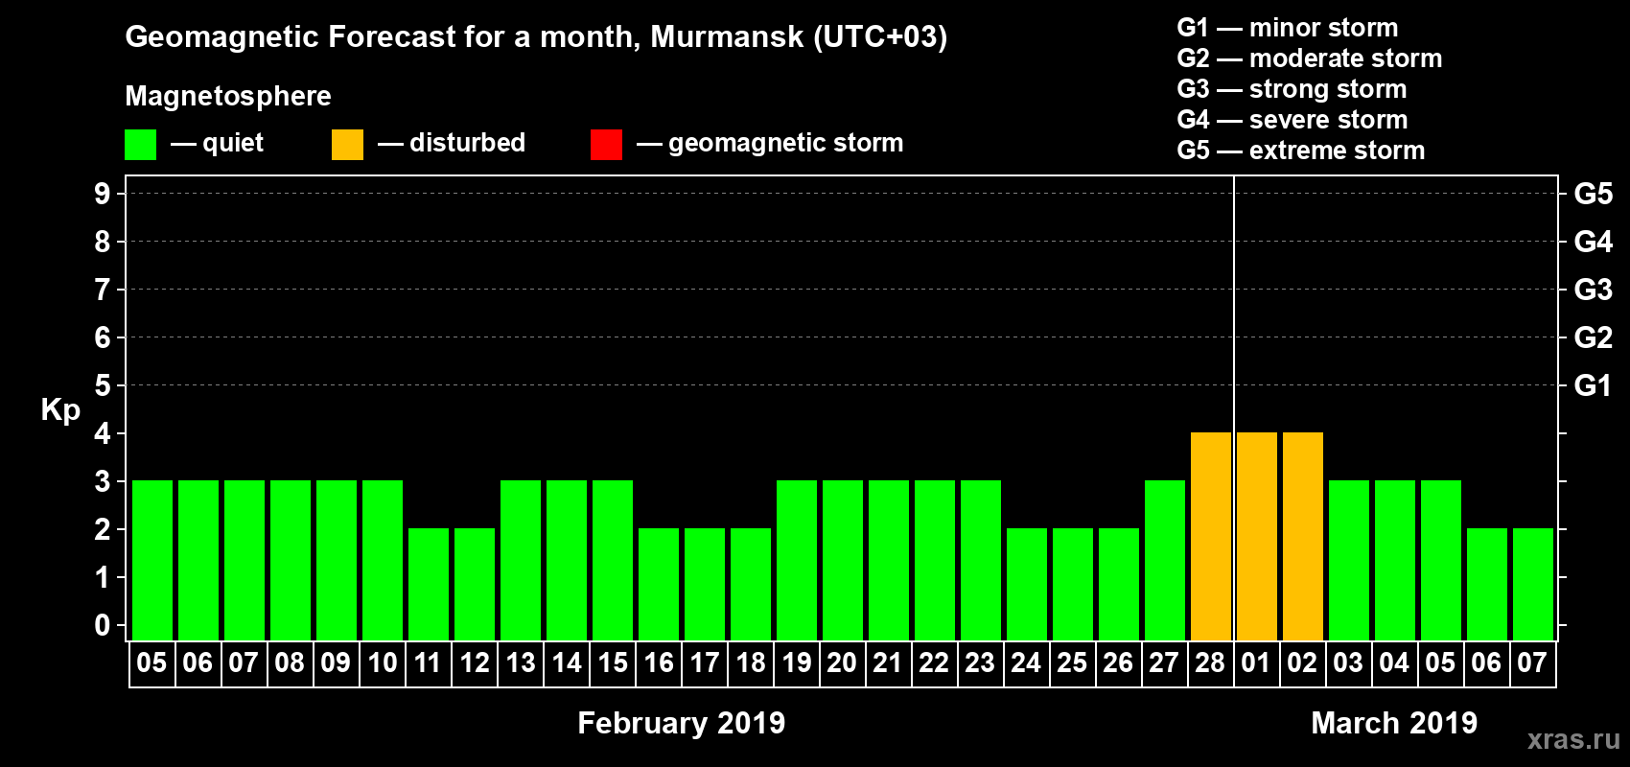Click the Kp axis value 5
Viewport: 1630px width, 767px height.
pos(103,385)
